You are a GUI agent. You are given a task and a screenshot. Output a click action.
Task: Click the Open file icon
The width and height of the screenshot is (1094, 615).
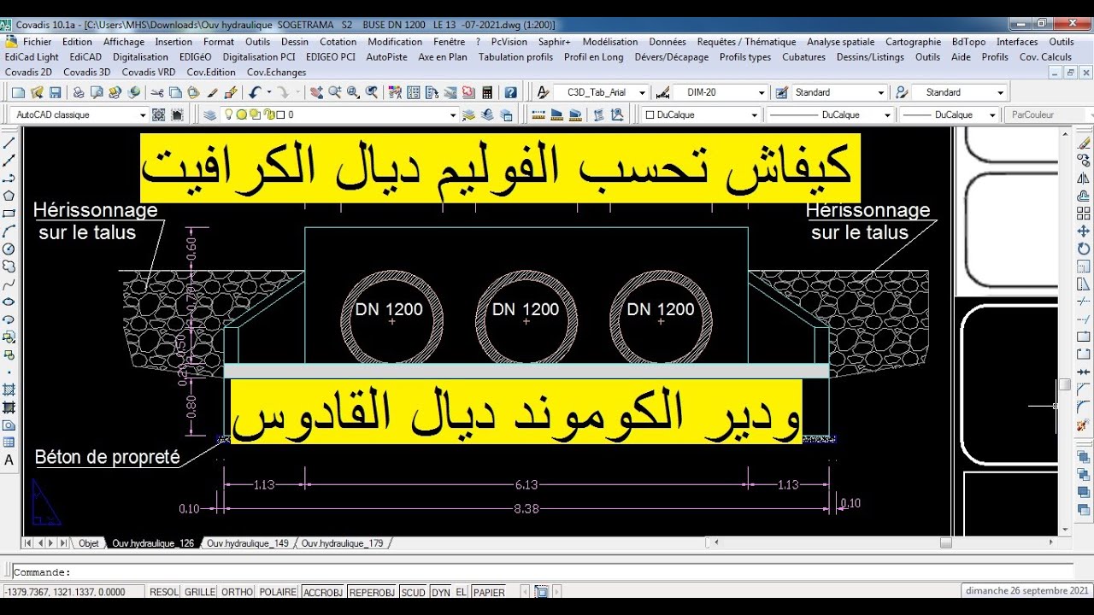(37, 92)
